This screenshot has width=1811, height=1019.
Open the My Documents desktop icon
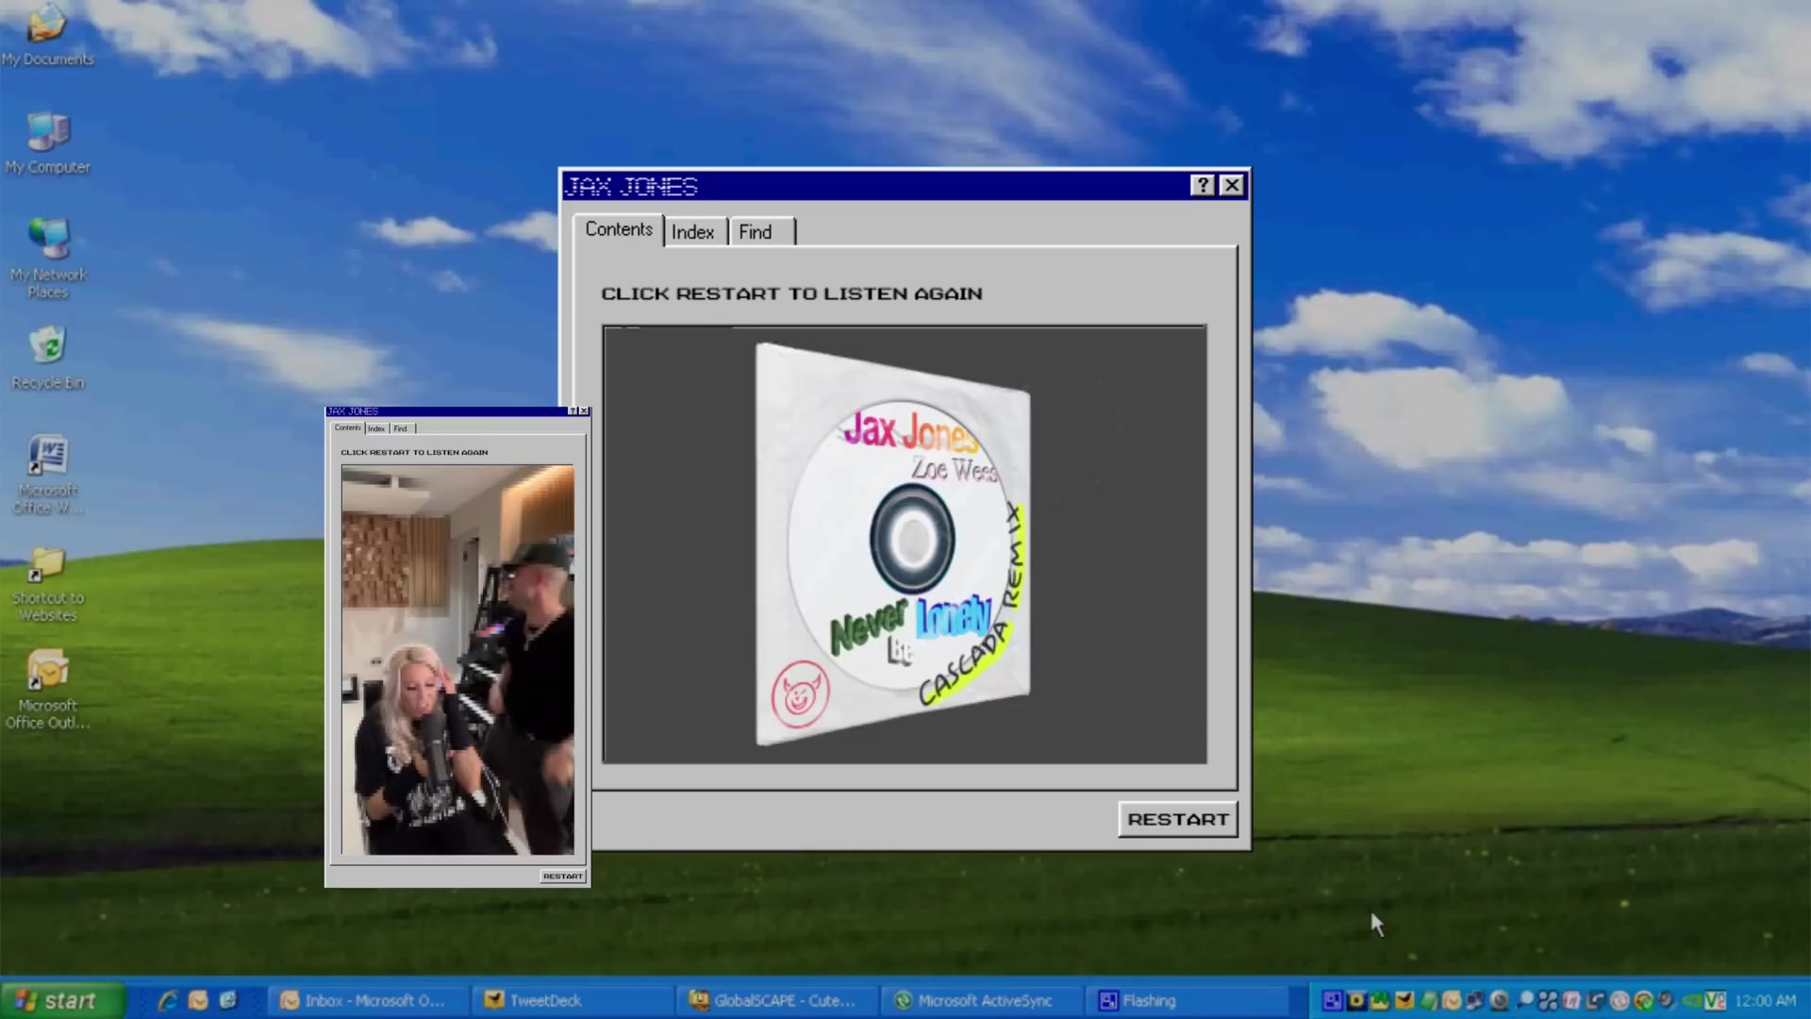[47, 38]
